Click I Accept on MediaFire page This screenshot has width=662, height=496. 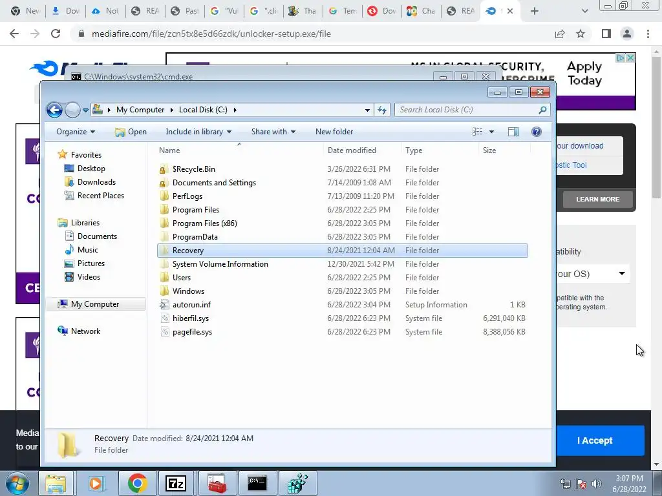tap(595, 440)
